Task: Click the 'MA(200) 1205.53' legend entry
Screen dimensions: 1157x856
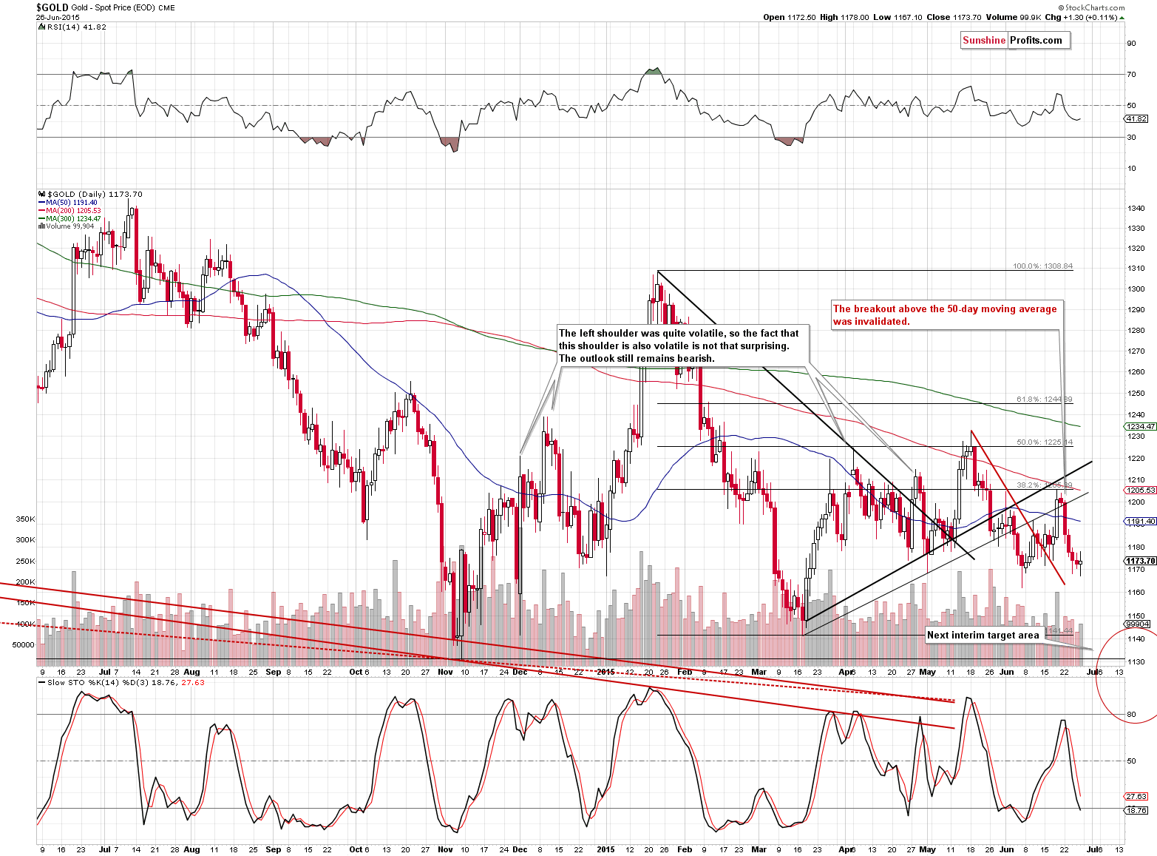Action: pyautogui.click(x=73, y=211)
